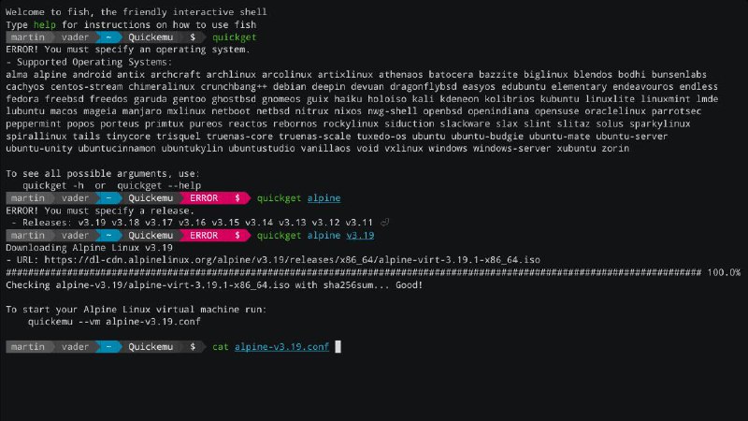This screenshot has width=748, height=421.
Task: Select "opensuse" in the supported OS list
Action: pyautogui.click(x=556, y=111)
